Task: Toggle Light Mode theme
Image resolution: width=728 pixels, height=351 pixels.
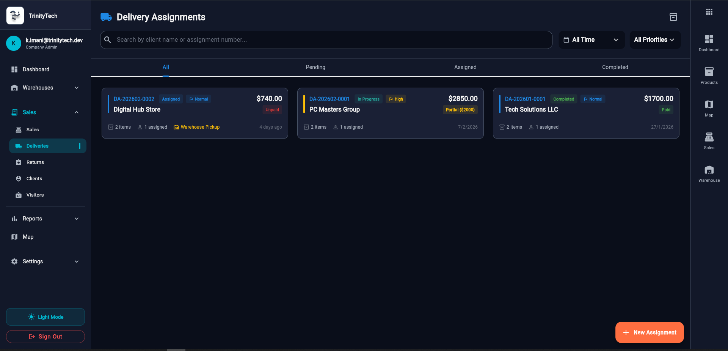Action: pos(45,317)
